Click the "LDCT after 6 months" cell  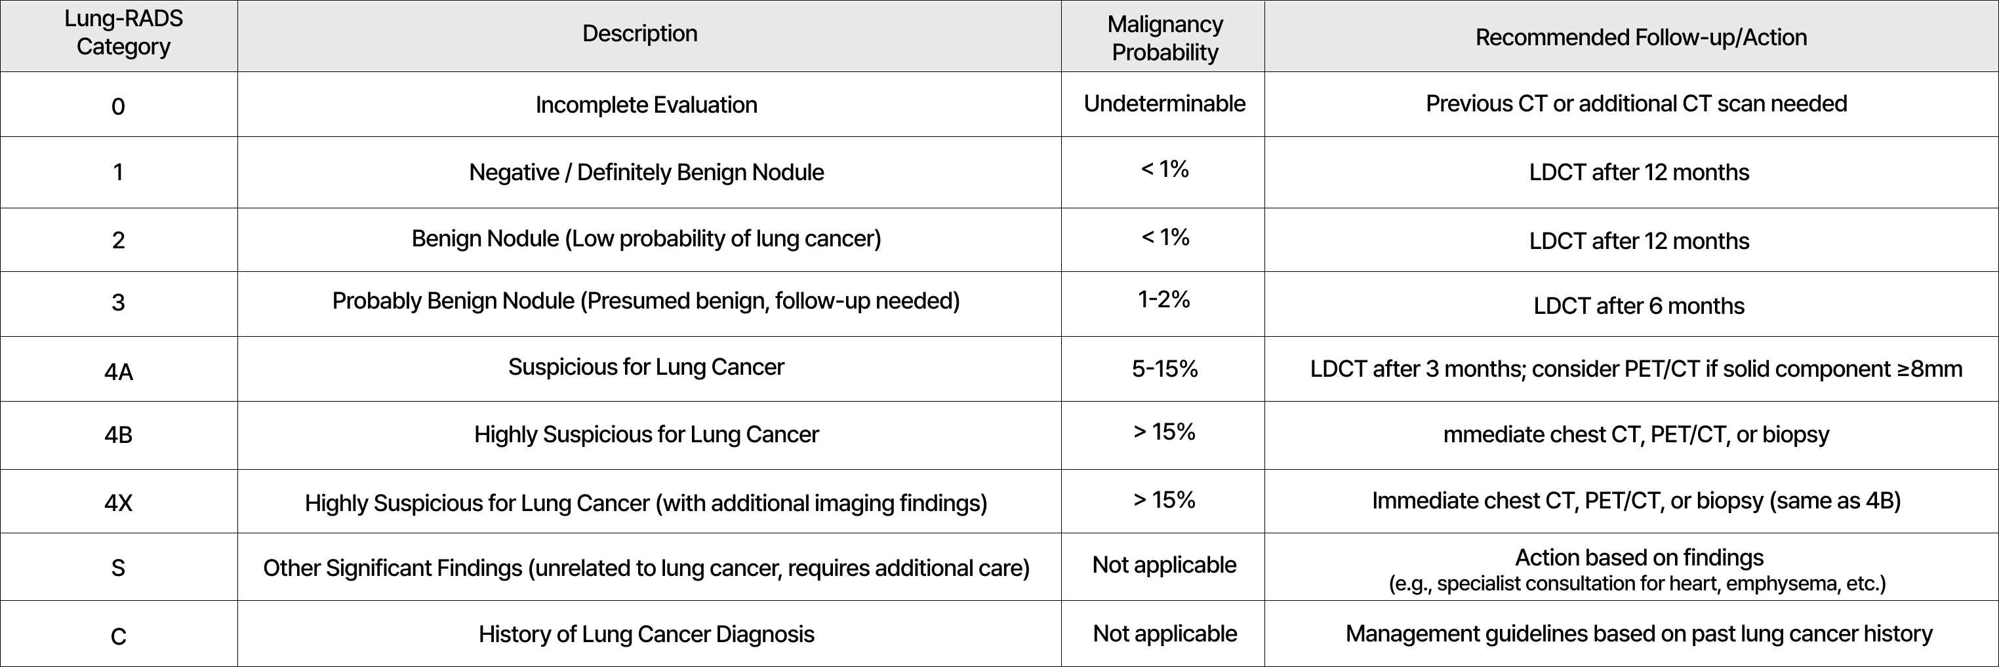[1638, 305]
